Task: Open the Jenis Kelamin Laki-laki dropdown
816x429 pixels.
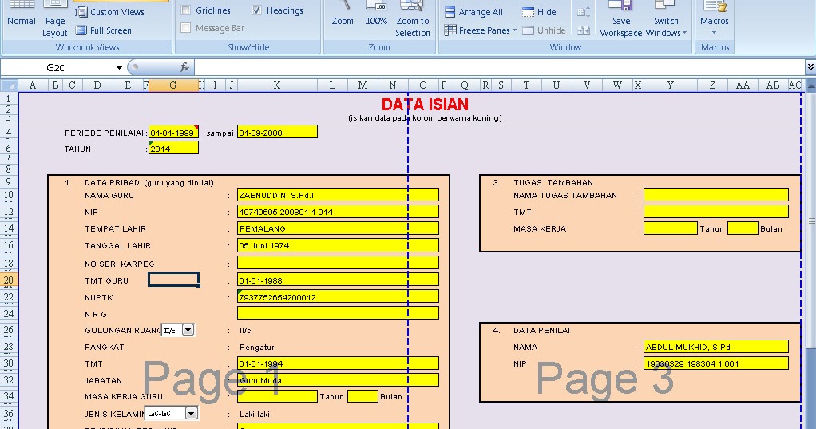Action: click(x=192, y=413)
